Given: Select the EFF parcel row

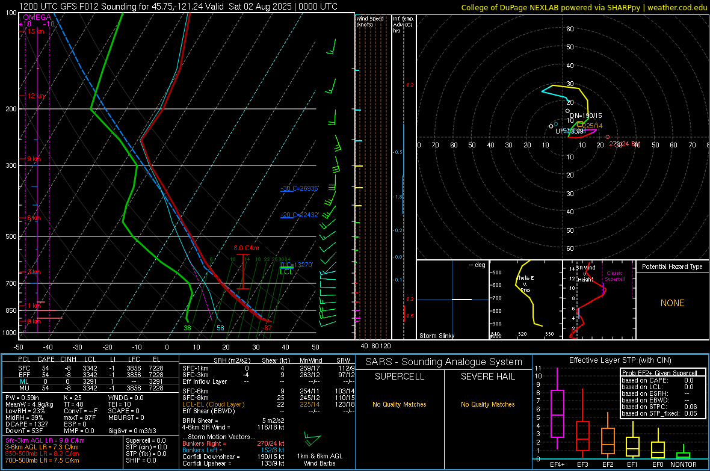Looking at the screenshot, I should click(x=91, y=375).
